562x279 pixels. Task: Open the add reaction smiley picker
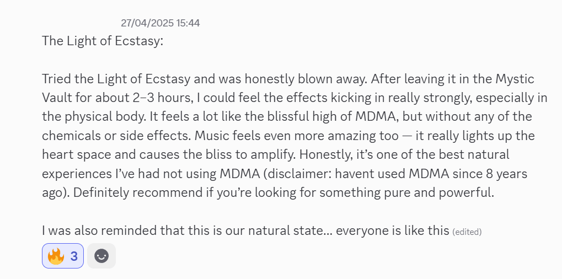pos(101,256)
